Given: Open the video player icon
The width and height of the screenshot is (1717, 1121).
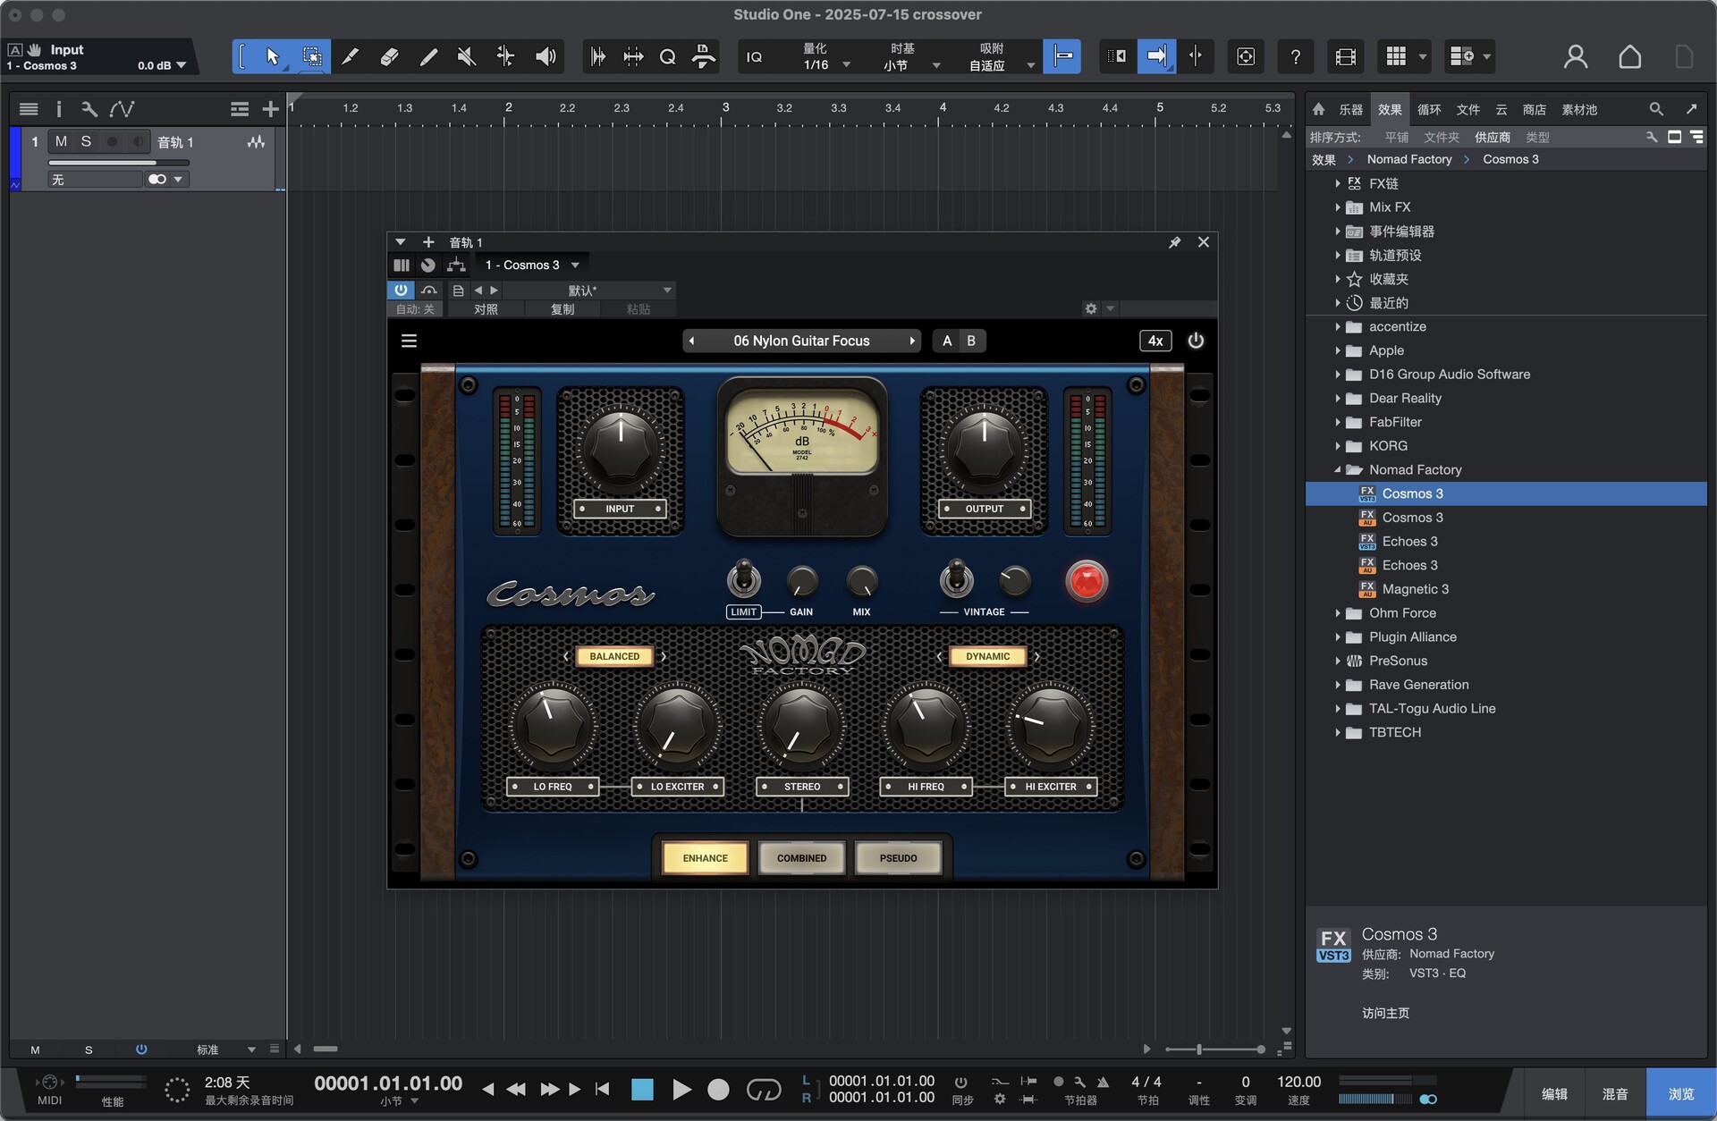Looking at the screenshot, I should tap(1345, 57).
